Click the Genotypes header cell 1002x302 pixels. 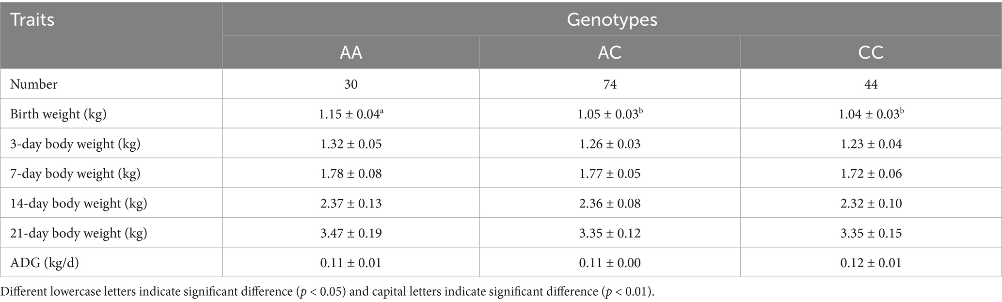click(612, 20)
